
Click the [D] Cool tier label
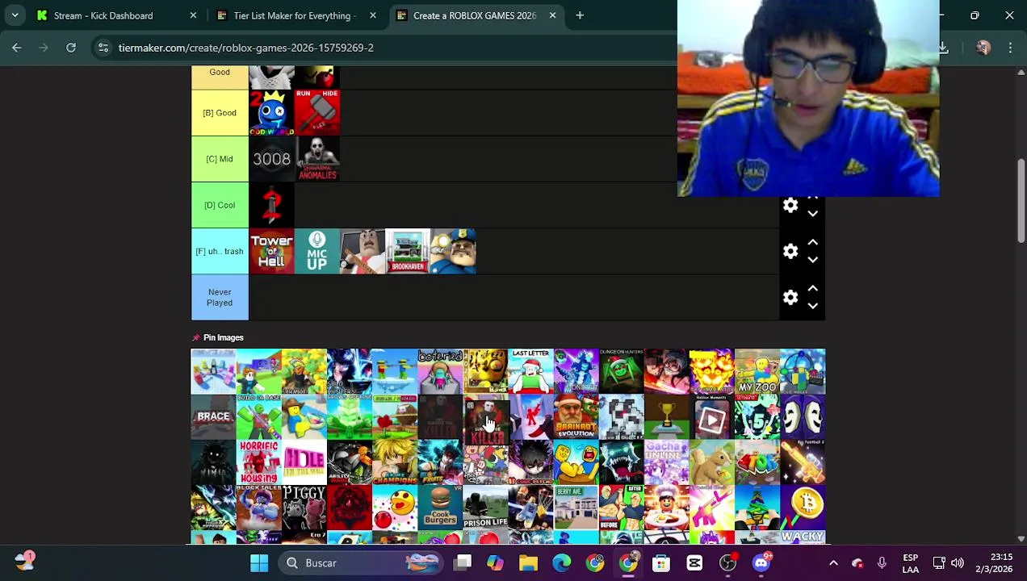220,205
